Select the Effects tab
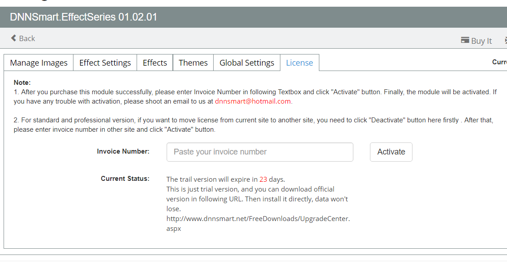This screenshot has height=263, width=507. [x=155, y=63]
